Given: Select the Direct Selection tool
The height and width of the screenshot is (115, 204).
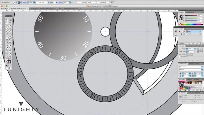Looking at the screenshot, I should (x=10, y=20).
